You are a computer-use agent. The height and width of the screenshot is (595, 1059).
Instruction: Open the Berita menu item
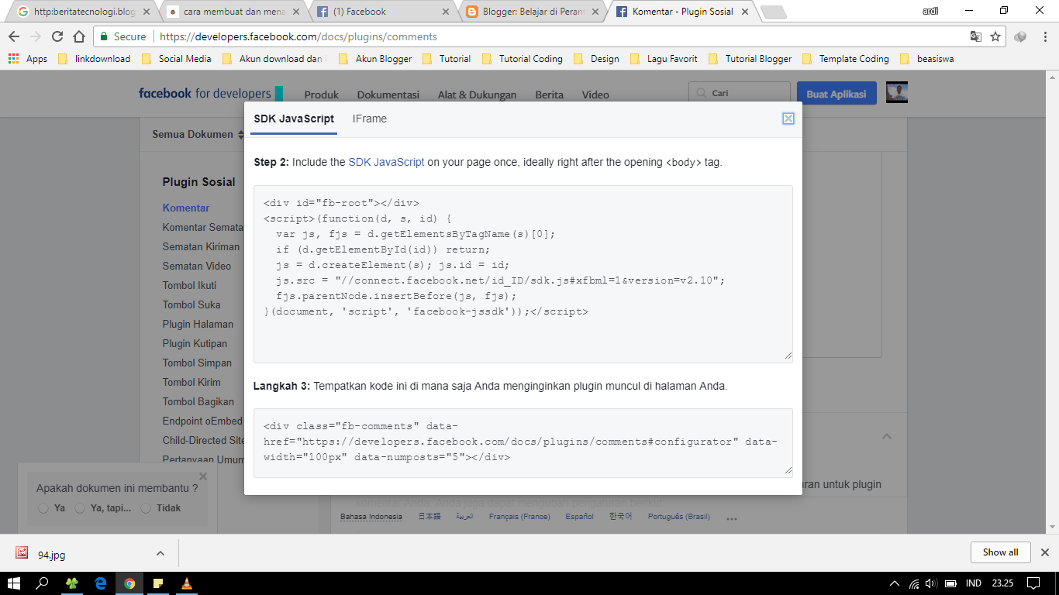[x=549, y=95]
